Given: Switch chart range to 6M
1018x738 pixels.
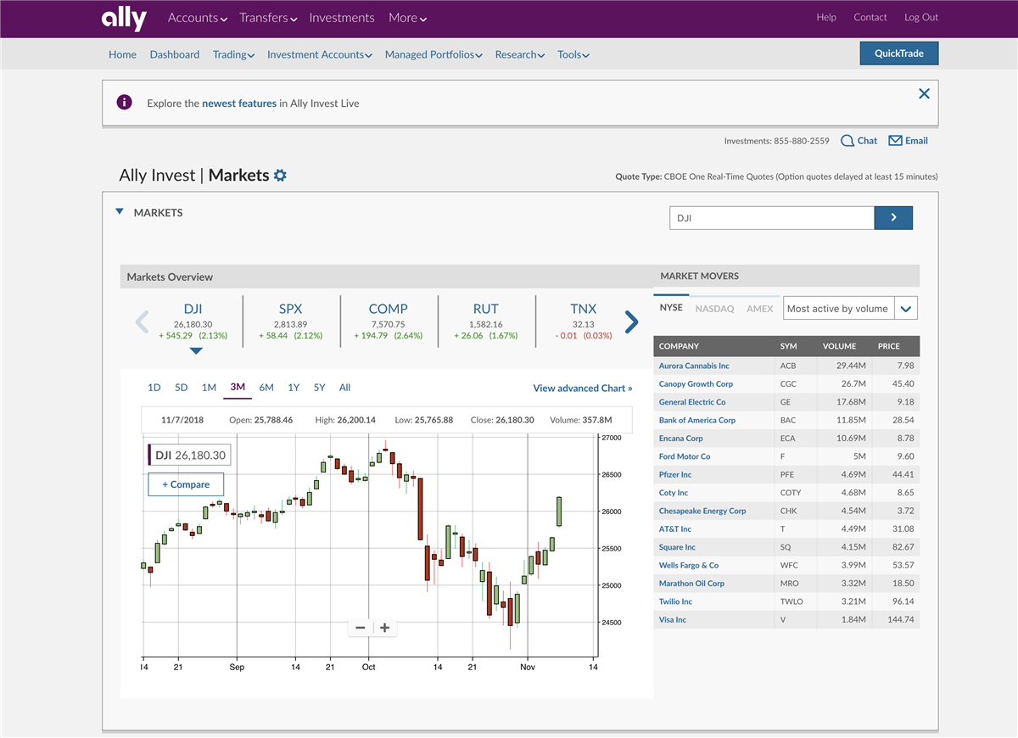Looking at the screenshot, I should tap(266, 388).
